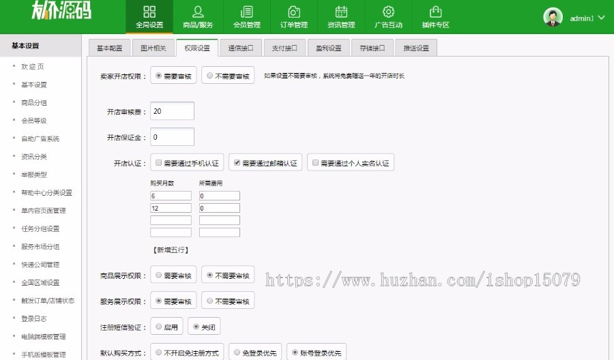Open 帮助中心分类设置 in sidebar
This screenshot has width=614, height=360.
tap(46, 193)
